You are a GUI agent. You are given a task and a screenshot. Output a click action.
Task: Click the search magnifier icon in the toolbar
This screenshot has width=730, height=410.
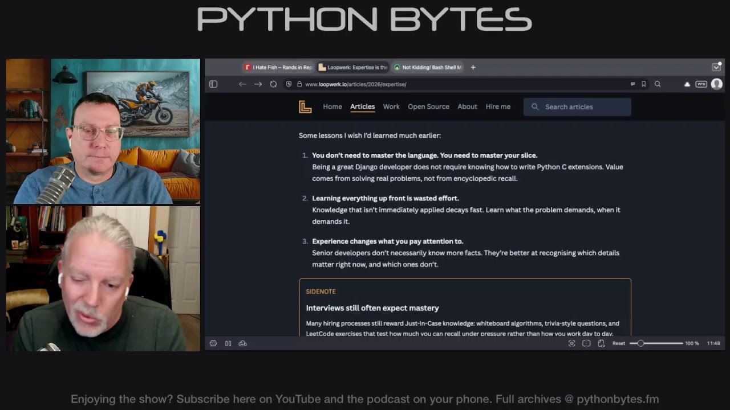[658, 84]
